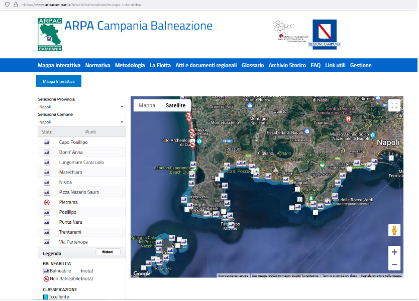Click the Eccellente cyan color swatch

[x=45, y=297]
